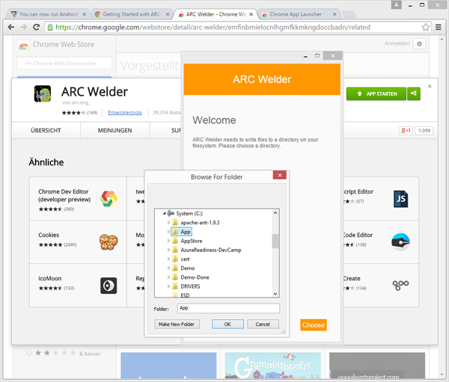Click the Anmelden sign-in link
The width and height of the screenshot is (449, 382).
[x=397, y=43]
